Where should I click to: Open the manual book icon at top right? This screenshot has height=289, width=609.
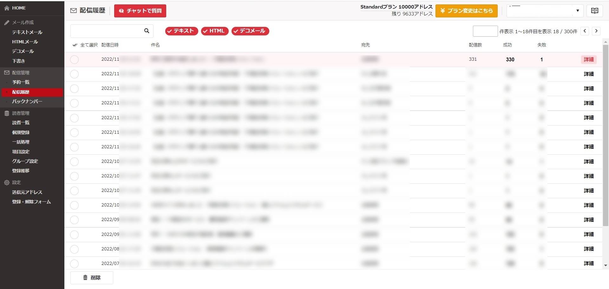tap(595, 10)
